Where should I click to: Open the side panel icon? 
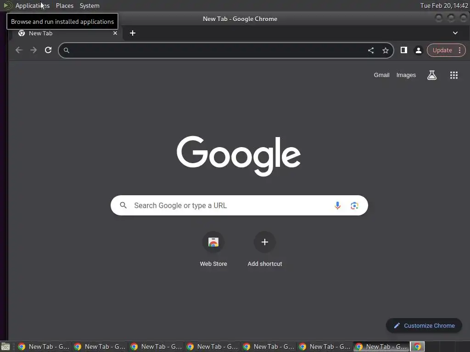(404, 50)
